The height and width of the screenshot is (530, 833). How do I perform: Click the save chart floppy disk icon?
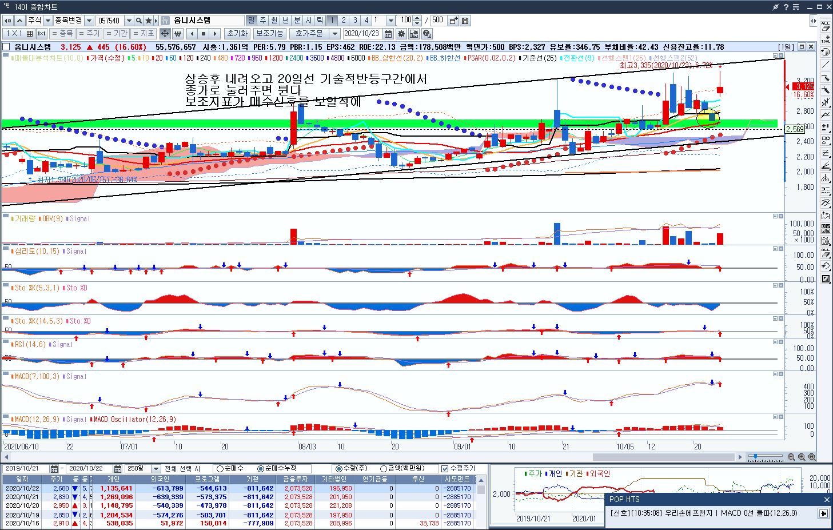465,21
